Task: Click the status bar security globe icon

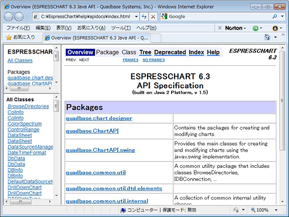Action: (x=236, y=210)
